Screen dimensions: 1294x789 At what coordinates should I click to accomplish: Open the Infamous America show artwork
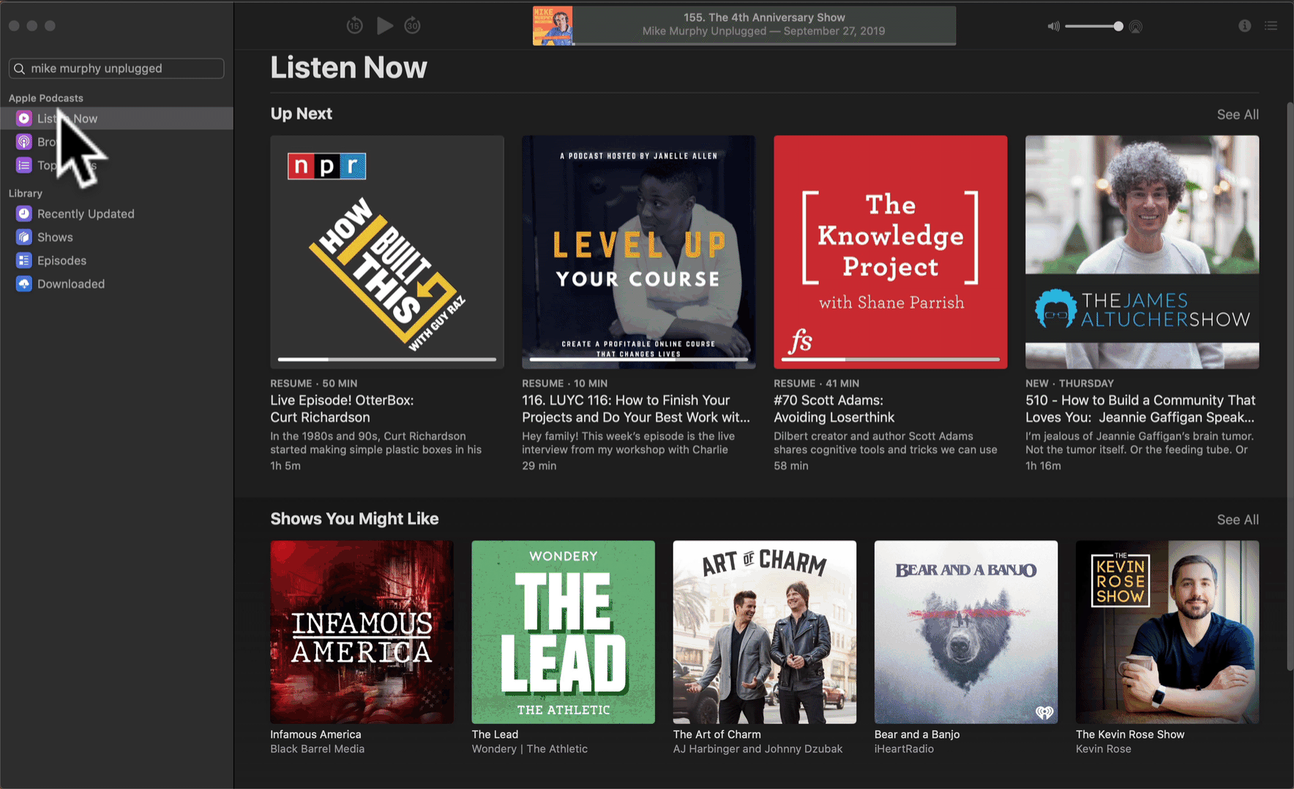(x=362, y=632)
